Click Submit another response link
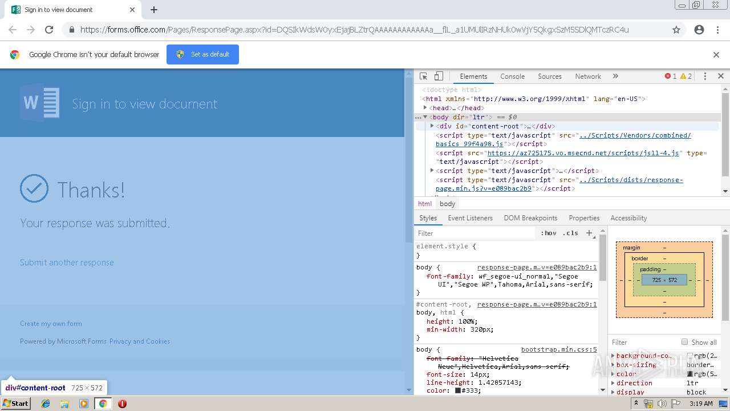The height and width of the screenshot is (411, 730). point(67,263)
